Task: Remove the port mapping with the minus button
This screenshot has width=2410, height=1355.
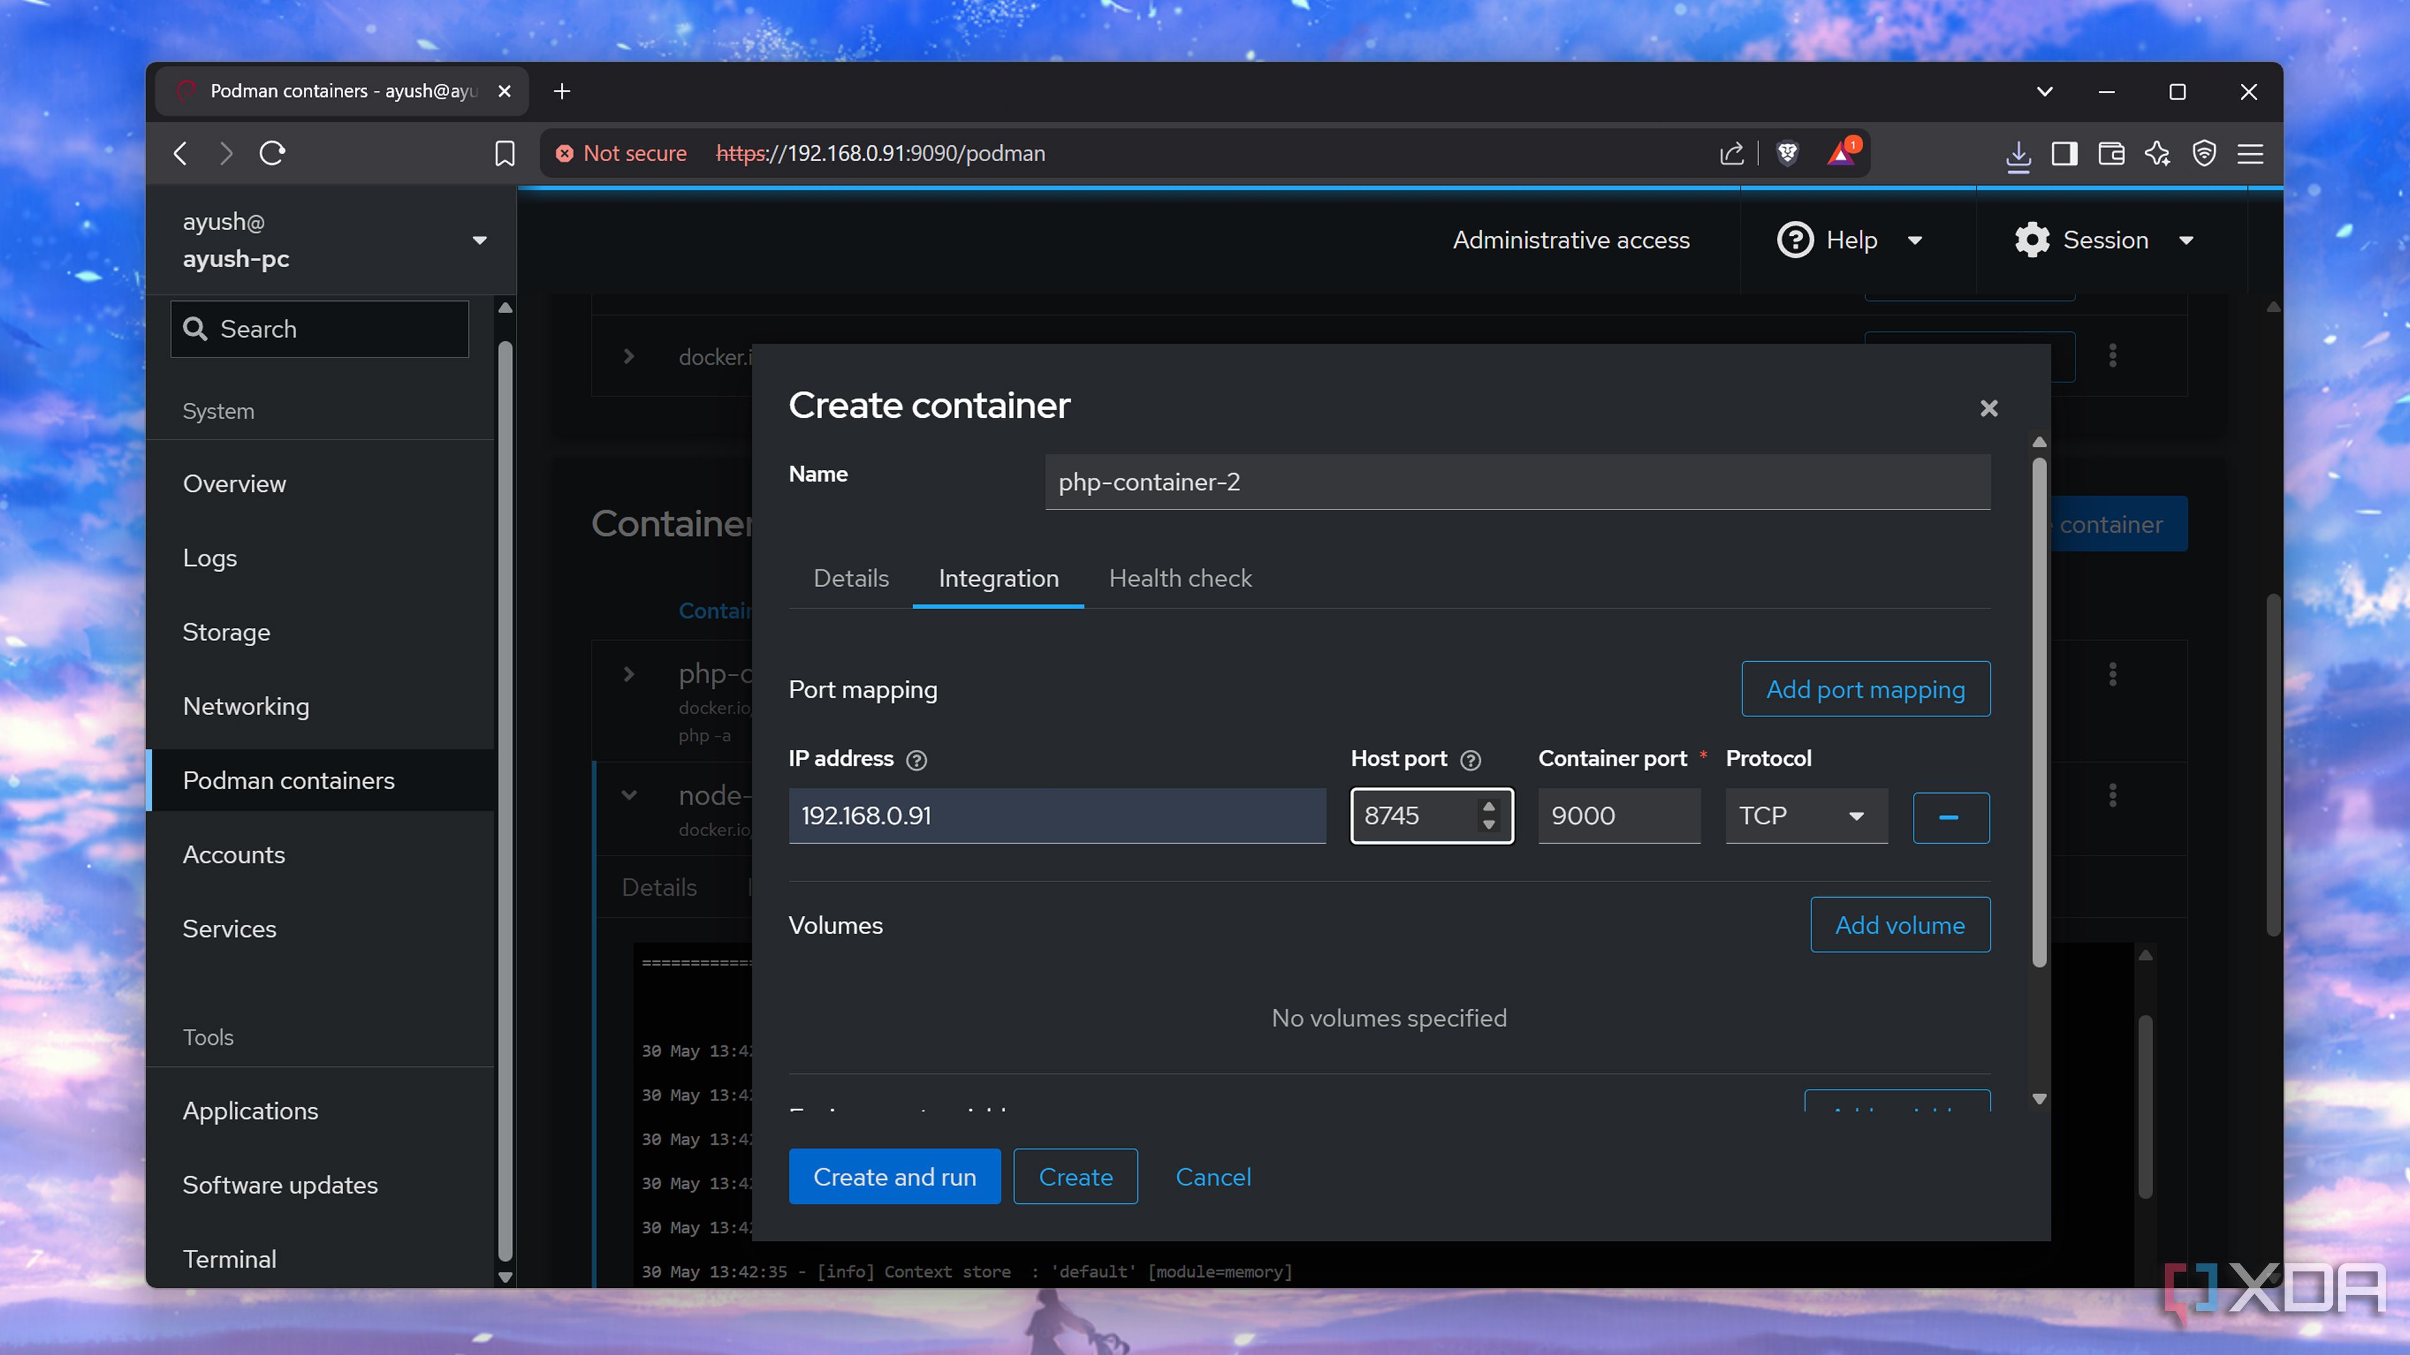Action: click(1951, 817)
